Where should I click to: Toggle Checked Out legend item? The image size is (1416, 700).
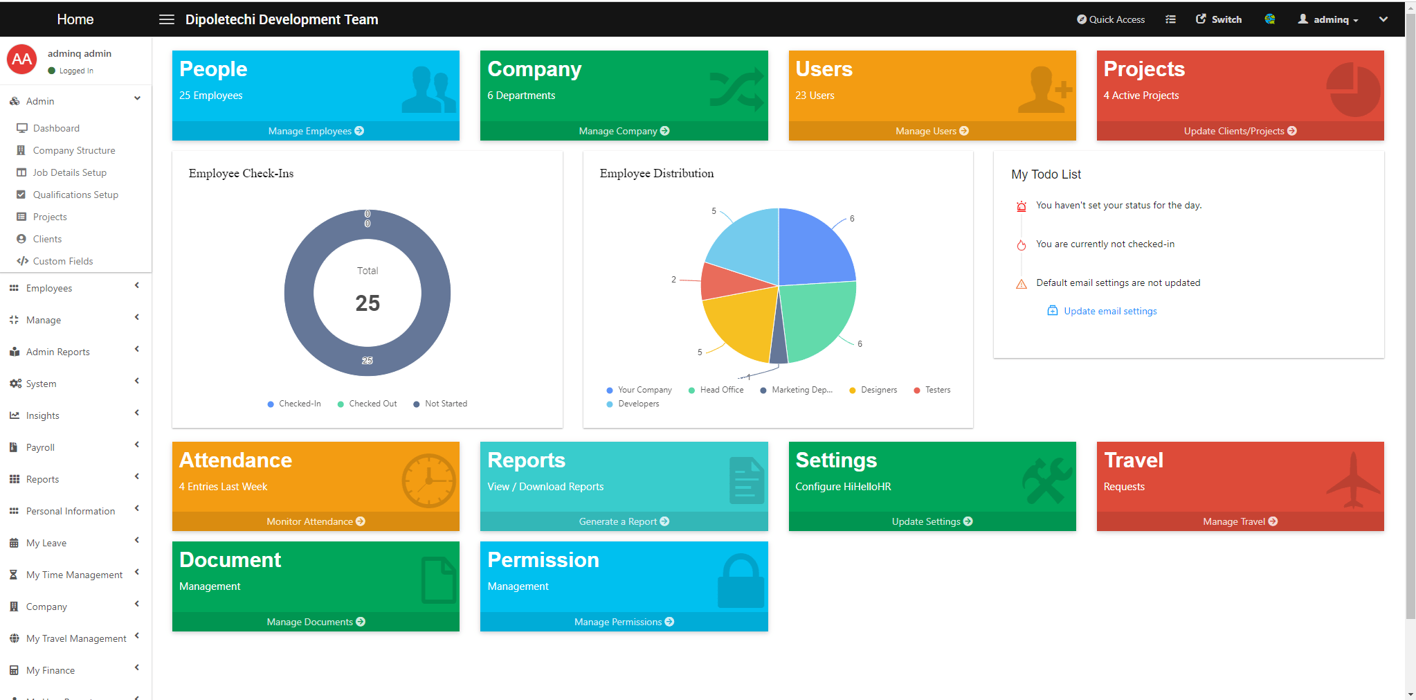[367, 404]
